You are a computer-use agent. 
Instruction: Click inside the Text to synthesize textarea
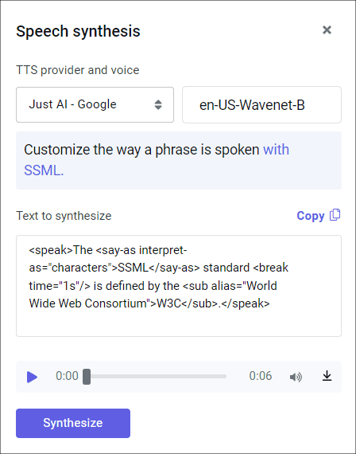click(179, 286)
